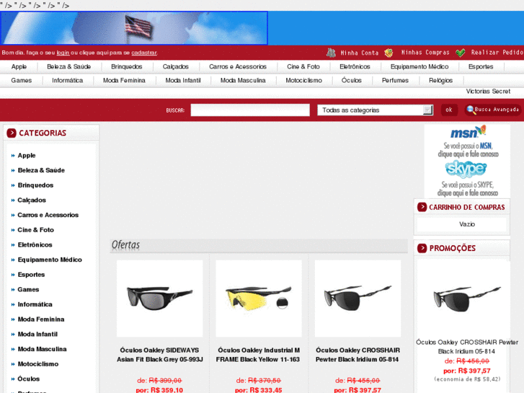Click the Minha Conta people icon
Image resolution: width=524 pixels, height=393 pixels.
331,53
